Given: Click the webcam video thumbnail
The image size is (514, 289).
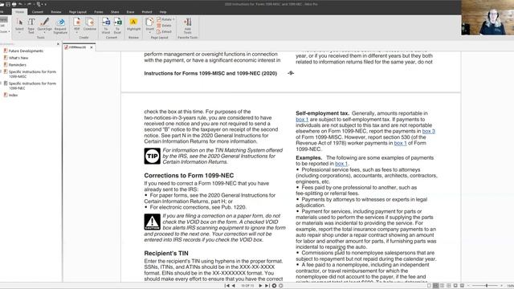Looking at the screenshot, I should click(487, 18).
